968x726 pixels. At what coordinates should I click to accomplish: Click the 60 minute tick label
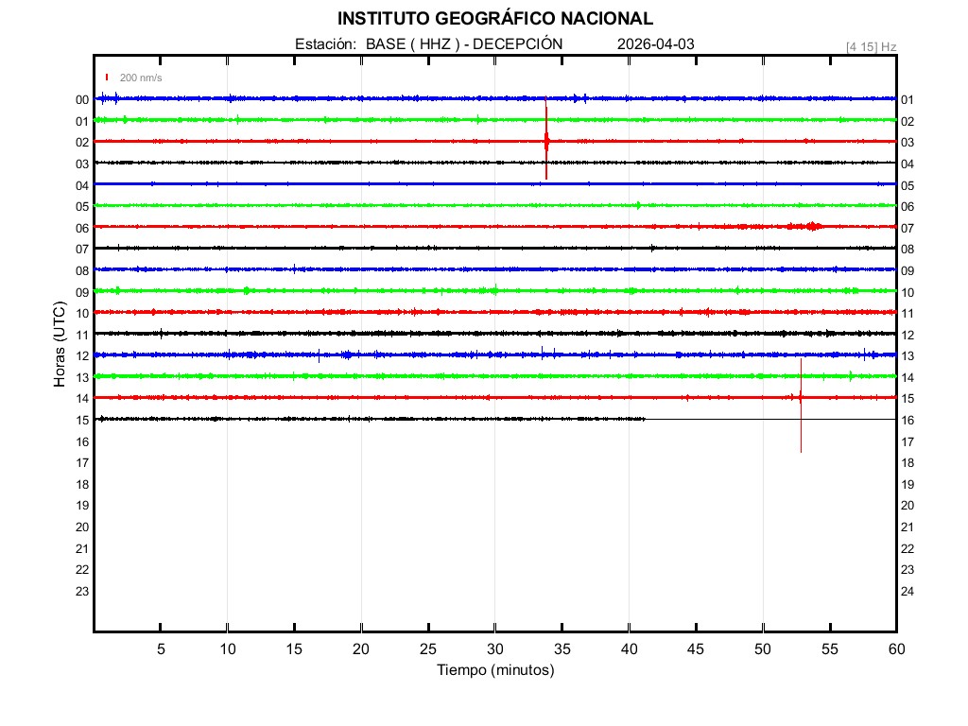[x=896, y=648]
